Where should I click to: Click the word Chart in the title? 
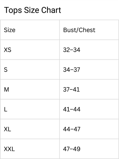(x=51, y=10)
